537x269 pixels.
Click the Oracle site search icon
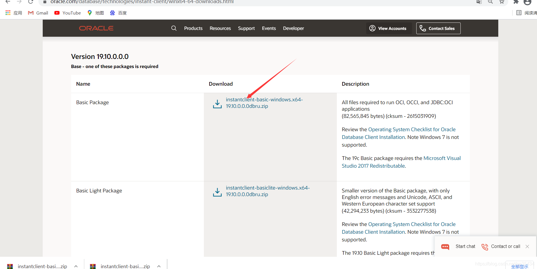click(174, 28)
